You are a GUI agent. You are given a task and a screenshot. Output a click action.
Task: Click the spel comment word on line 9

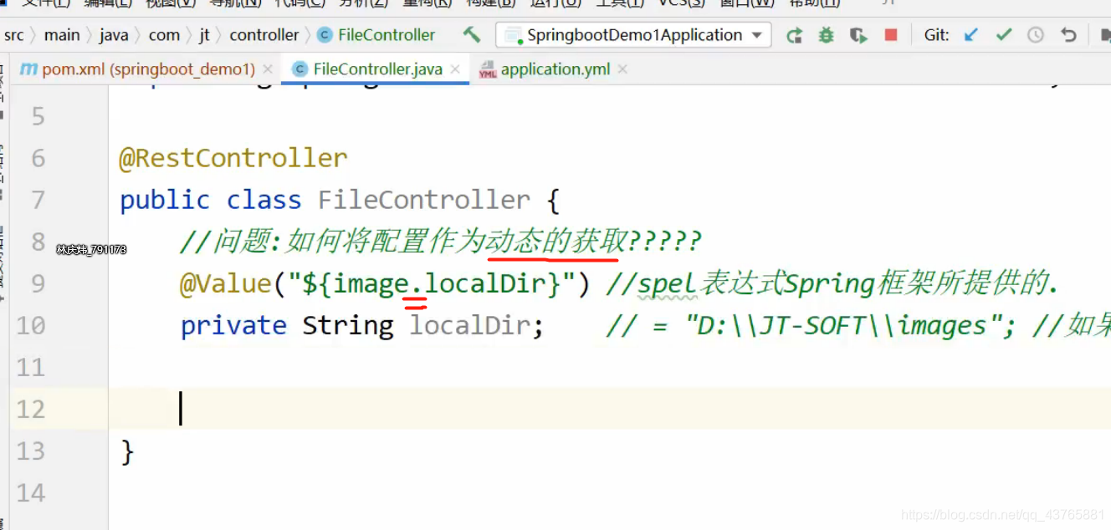click(x=668, y=284)
